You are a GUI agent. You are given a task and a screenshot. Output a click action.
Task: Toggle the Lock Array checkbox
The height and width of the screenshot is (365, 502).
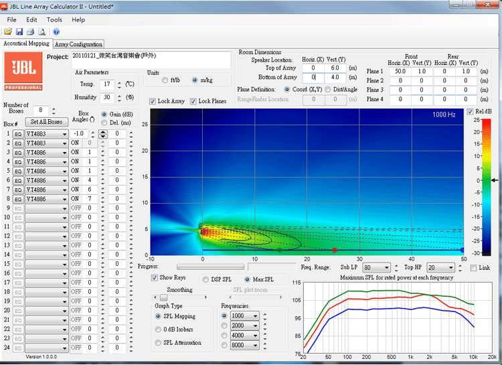(x=153, y=101)
